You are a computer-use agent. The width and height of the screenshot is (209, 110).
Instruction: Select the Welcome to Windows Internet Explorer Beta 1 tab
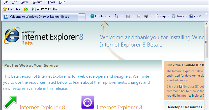click(x=40, y=17)
